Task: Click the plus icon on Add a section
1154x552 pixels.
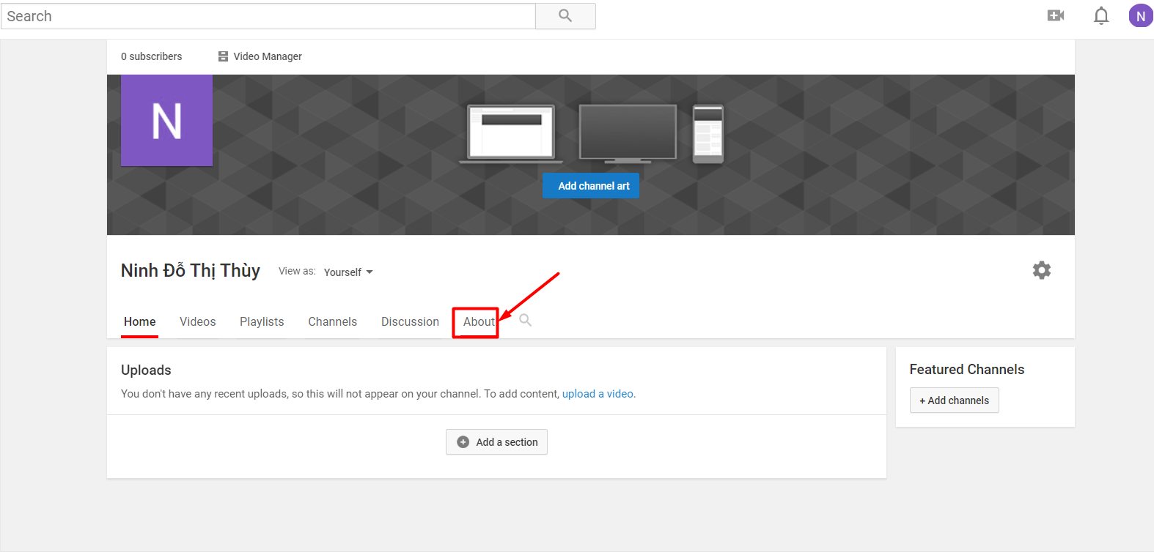Action: 463,442
